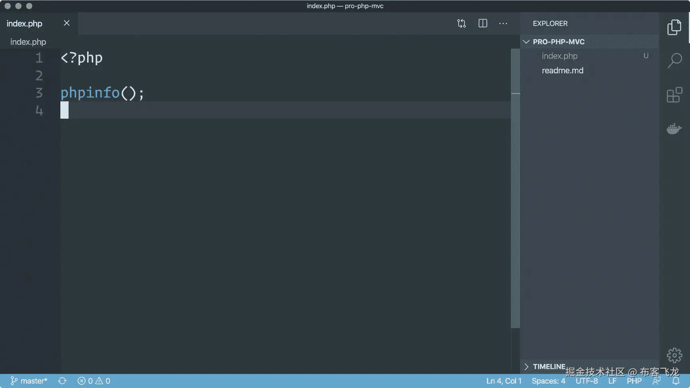Open the Explorer view icon
This screenshot has width=690, height=388.
point(674,27)
